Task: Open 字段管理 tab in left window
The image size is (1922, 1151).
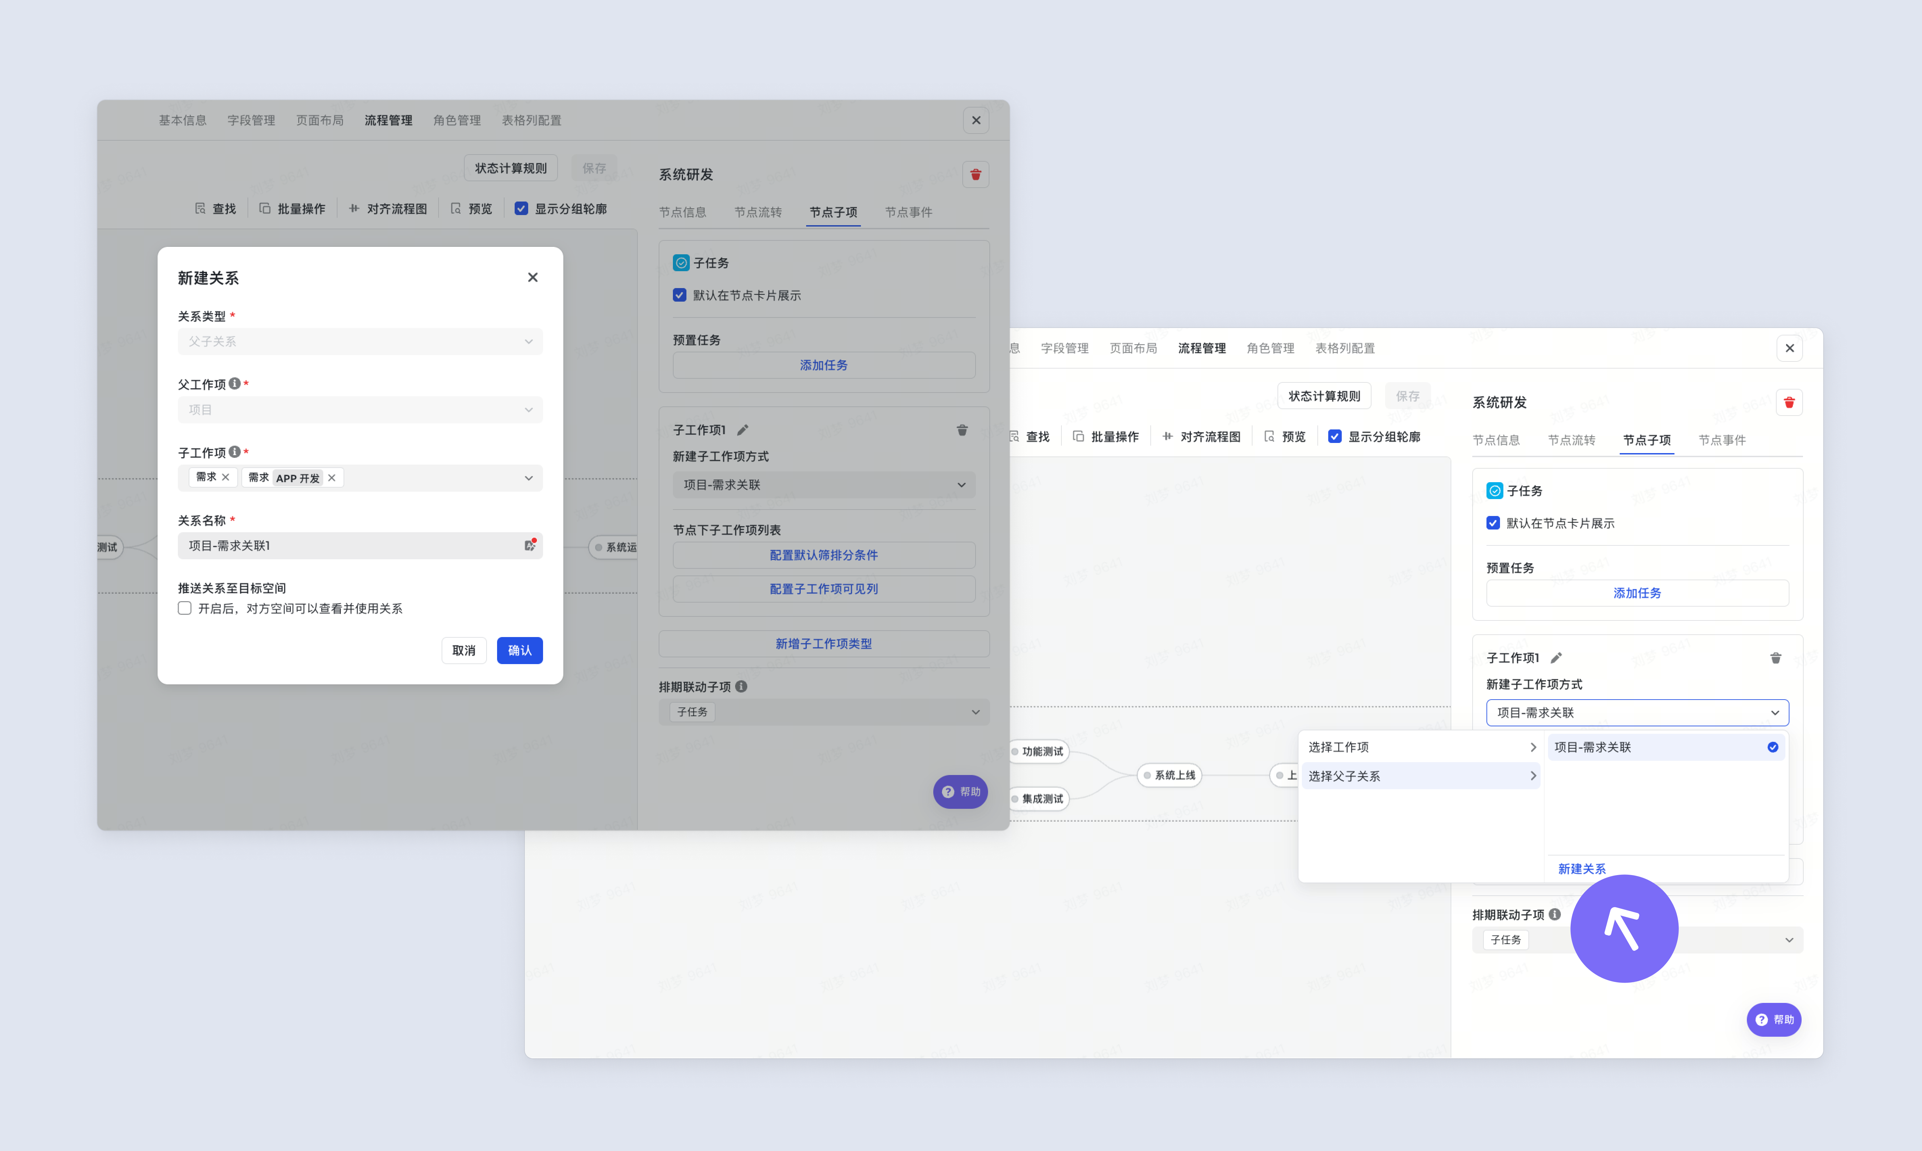Action: [251, 120]
